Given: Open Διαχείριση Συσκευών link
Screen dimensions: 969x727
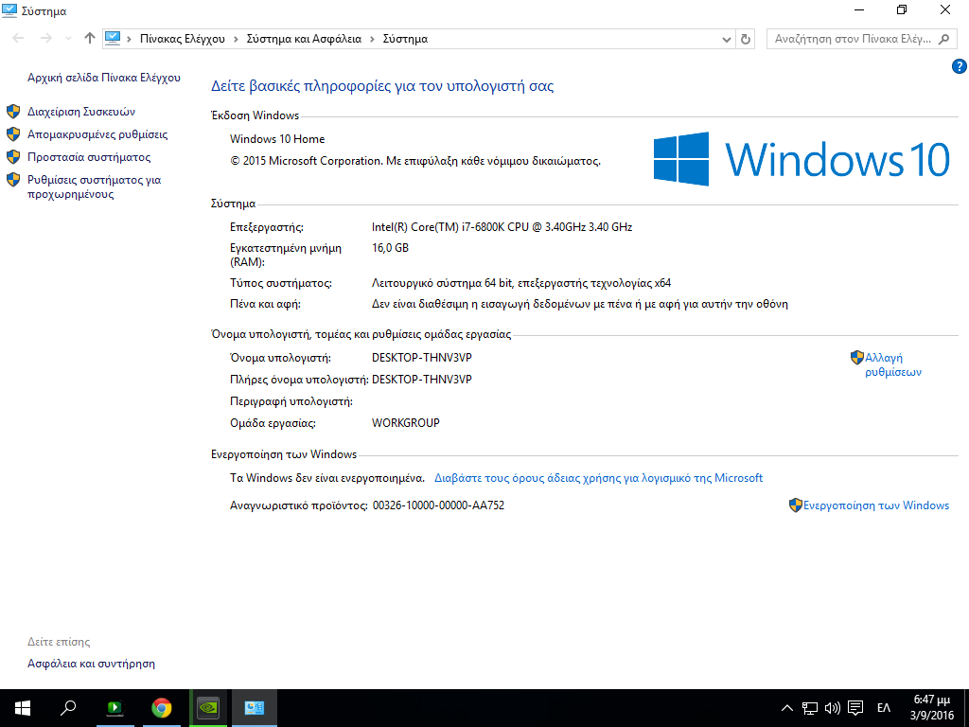Looking at the screenshot, I should pos(81,112).
